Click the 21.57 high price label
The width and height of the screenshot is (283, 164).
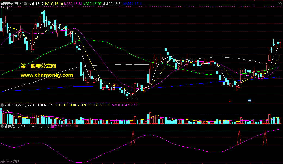pyautogui.click(x=9, y=8)
